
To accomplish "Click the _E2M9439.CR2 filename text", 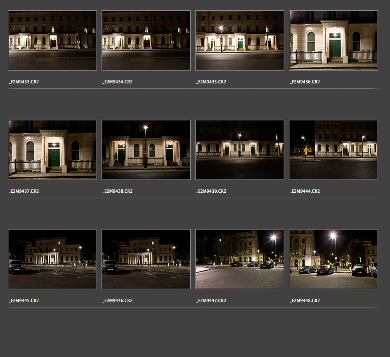I will (x=211, y=192).
